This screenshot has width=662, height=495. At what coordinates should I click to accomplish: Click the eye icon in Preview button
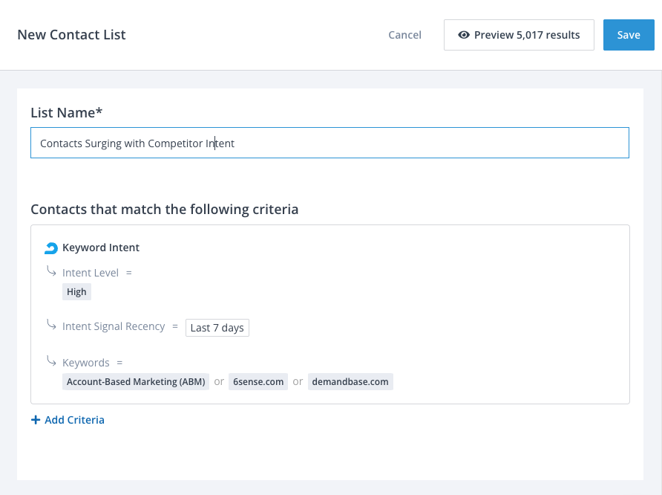(x=464, y=35)
